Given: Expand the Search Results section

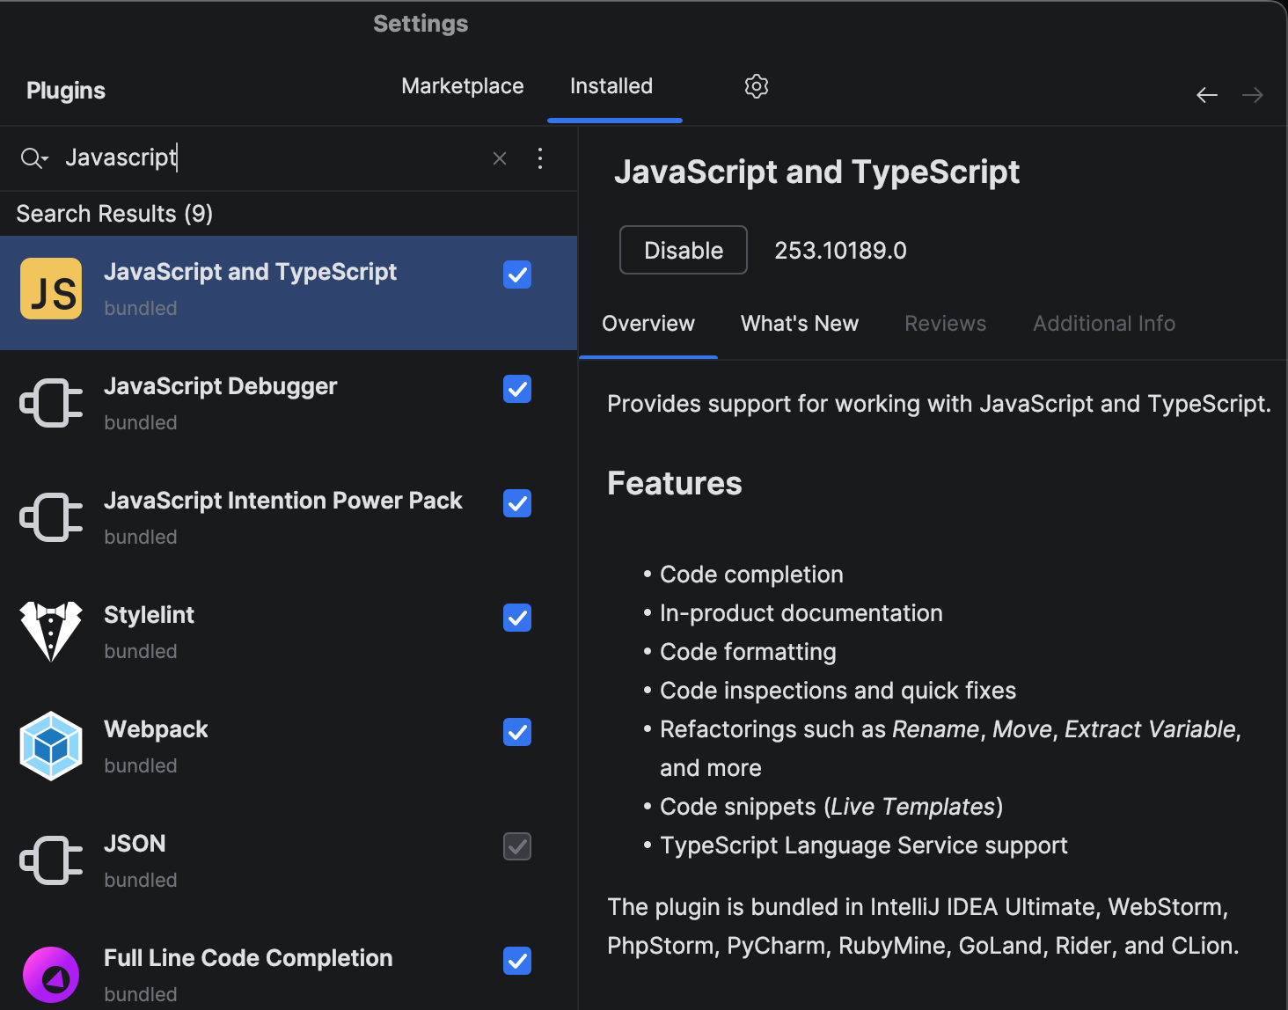Looking at the screenshot, I should click(113, 213).
